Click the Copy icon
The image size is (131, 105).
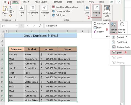[11, 11]
